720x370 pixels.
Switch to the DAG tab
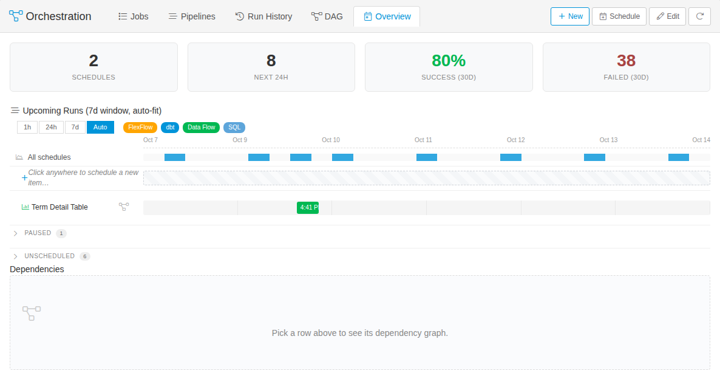pyautogui.click(x=327, y=16)
